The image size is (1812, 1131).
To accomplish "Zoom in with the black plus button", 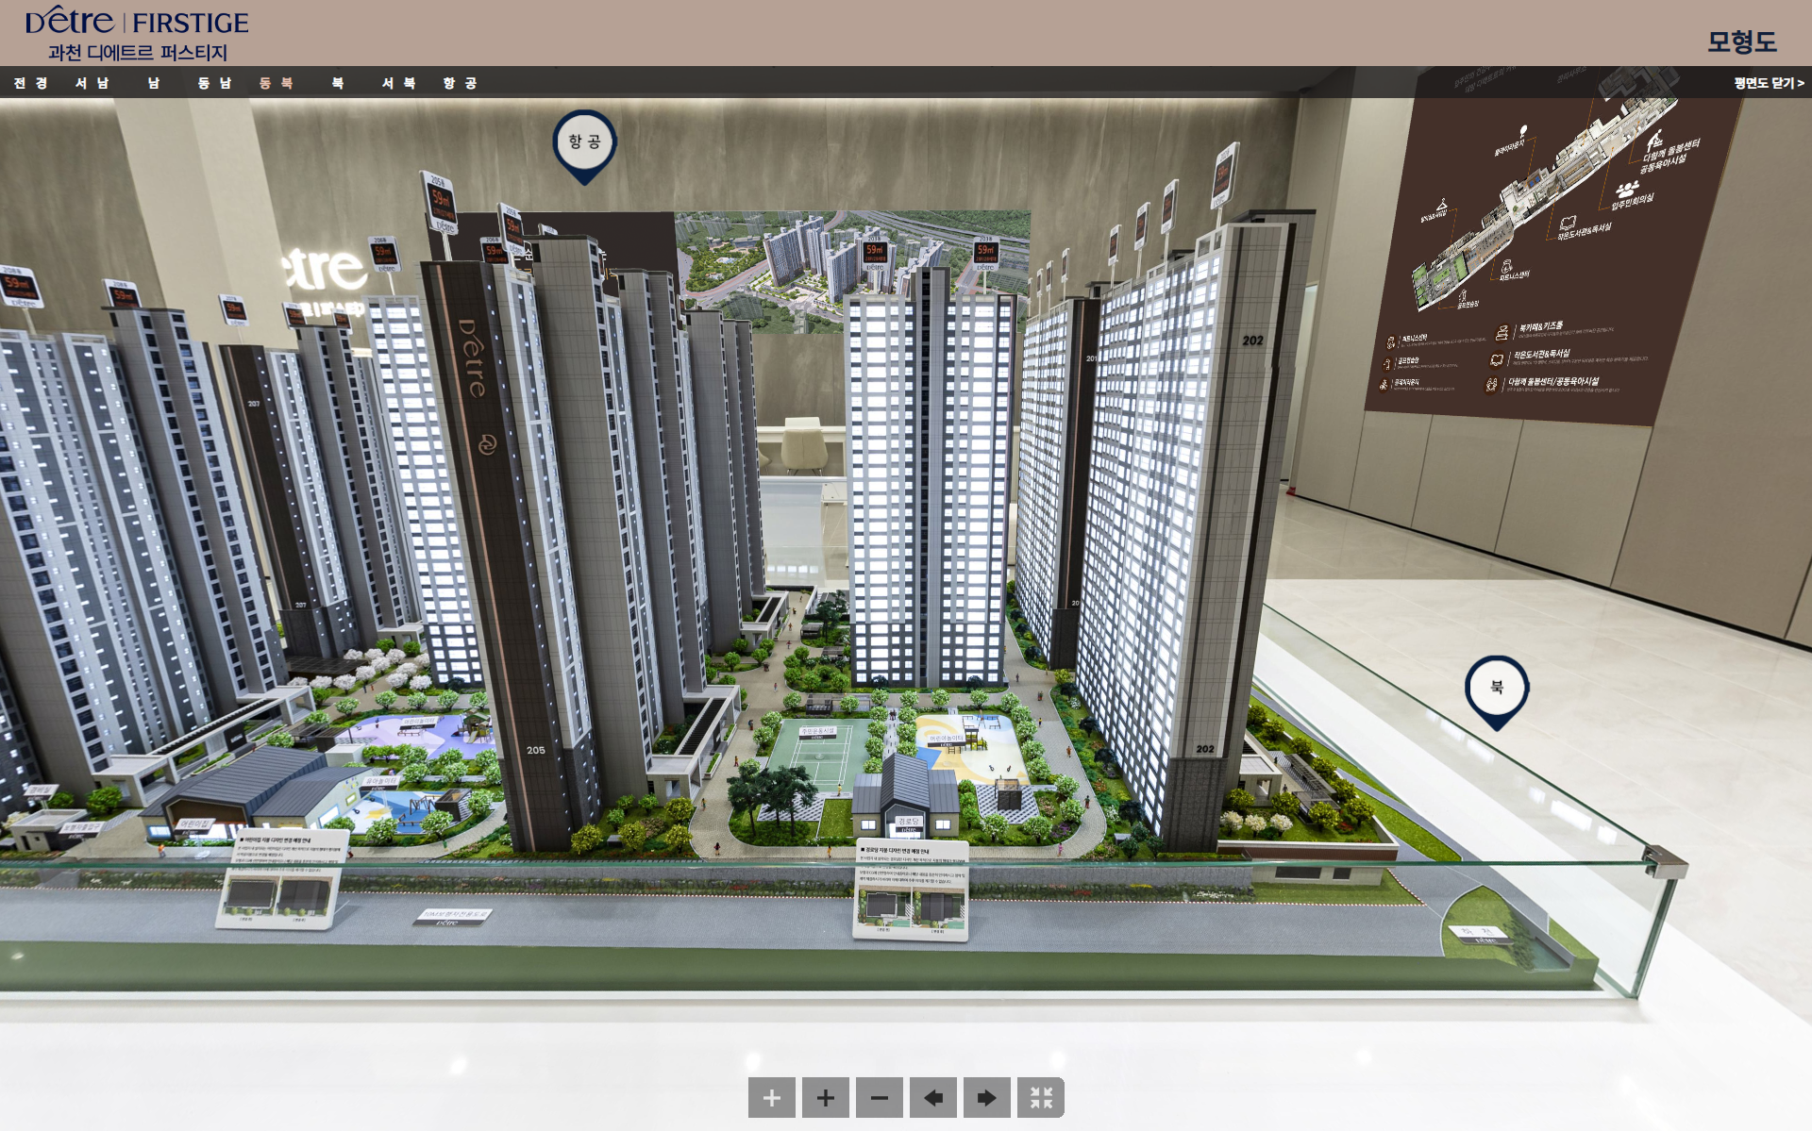I will coord(825,1098).
